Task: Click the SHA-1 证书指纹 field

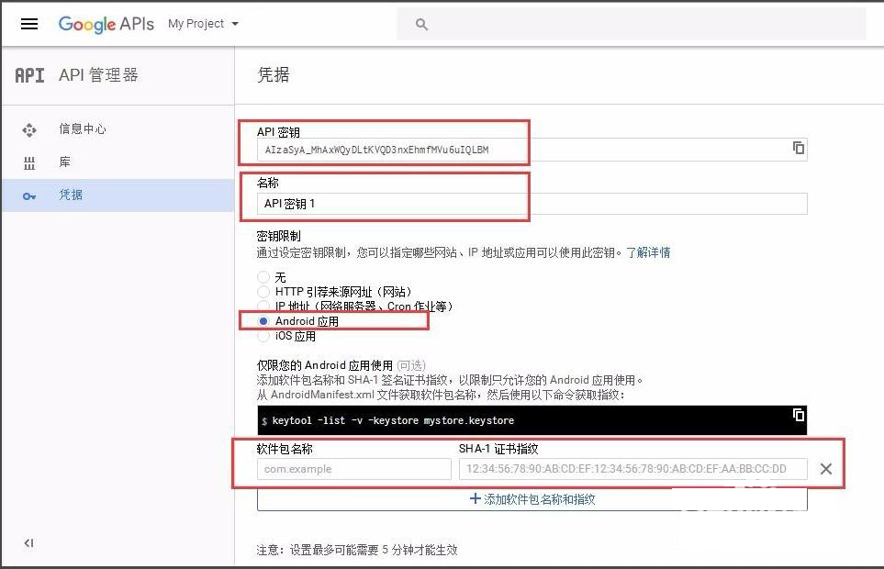Action: 633,469
